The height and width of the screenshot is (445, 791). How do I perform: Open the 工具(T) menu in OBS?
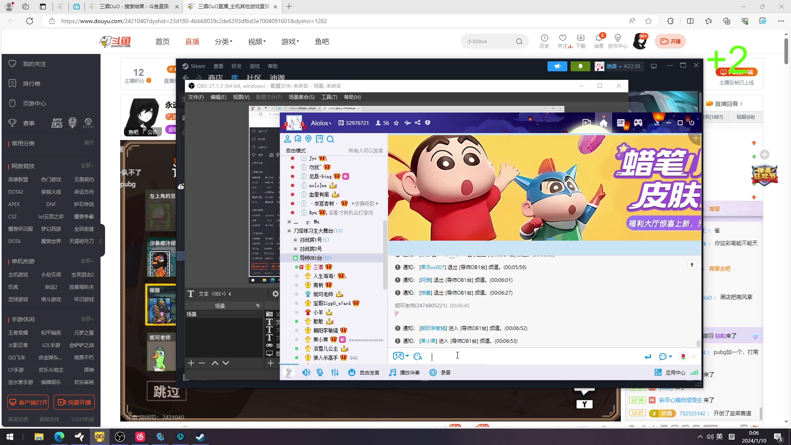330,97
